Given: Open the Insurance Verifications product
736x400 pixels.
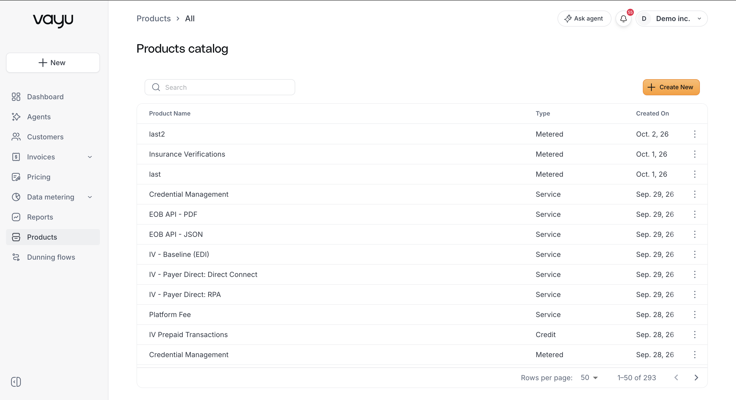Looking at the screenshot, I should tap(187, 154).
